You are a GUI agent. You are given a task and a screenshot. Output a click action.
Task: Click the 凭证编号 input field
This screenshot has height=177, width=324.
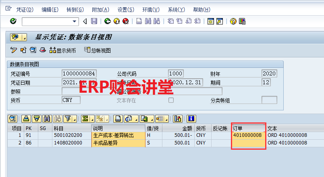(79, 73)
